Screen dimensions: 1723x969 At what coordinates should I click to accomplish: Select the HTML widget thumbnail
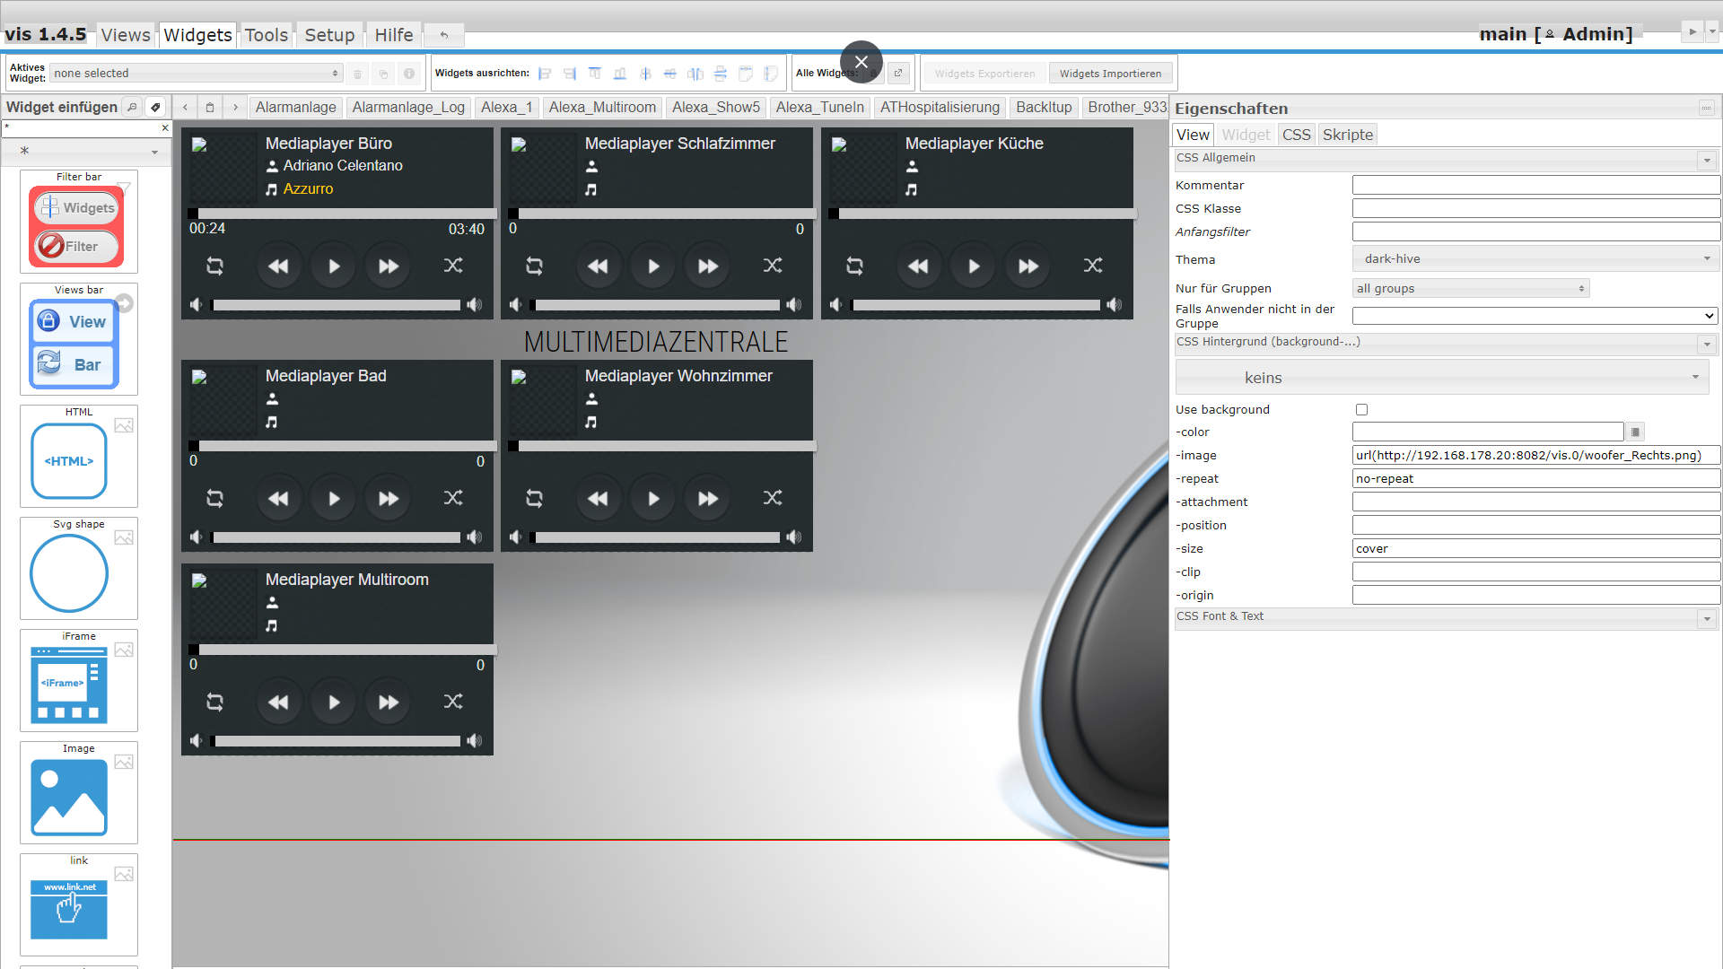(x=69, y=460)
